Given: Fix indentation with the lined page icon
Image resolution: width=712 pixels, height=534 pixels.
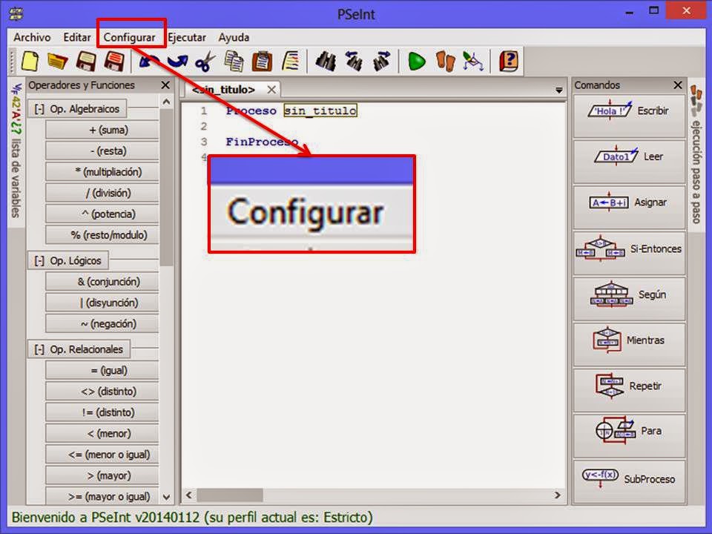Looking at the screenshot, I should (x=291, y=61).
